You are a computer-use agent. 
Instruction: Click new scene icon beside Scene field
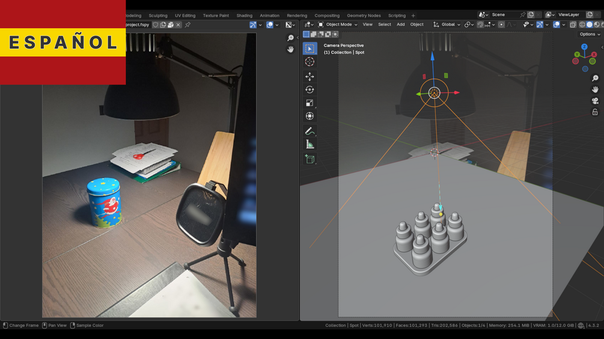[x=531, y=14]
